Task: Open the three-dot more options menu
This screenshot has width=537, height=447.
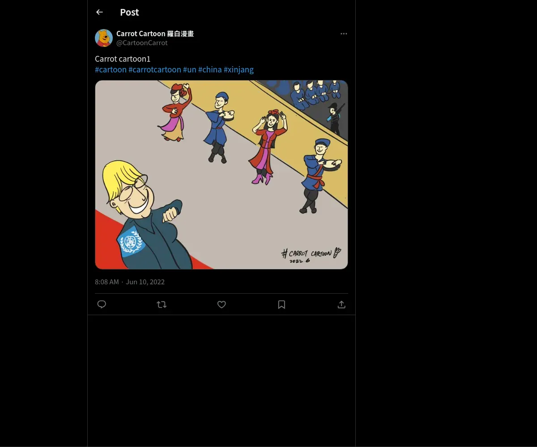Action: (344, 34)
